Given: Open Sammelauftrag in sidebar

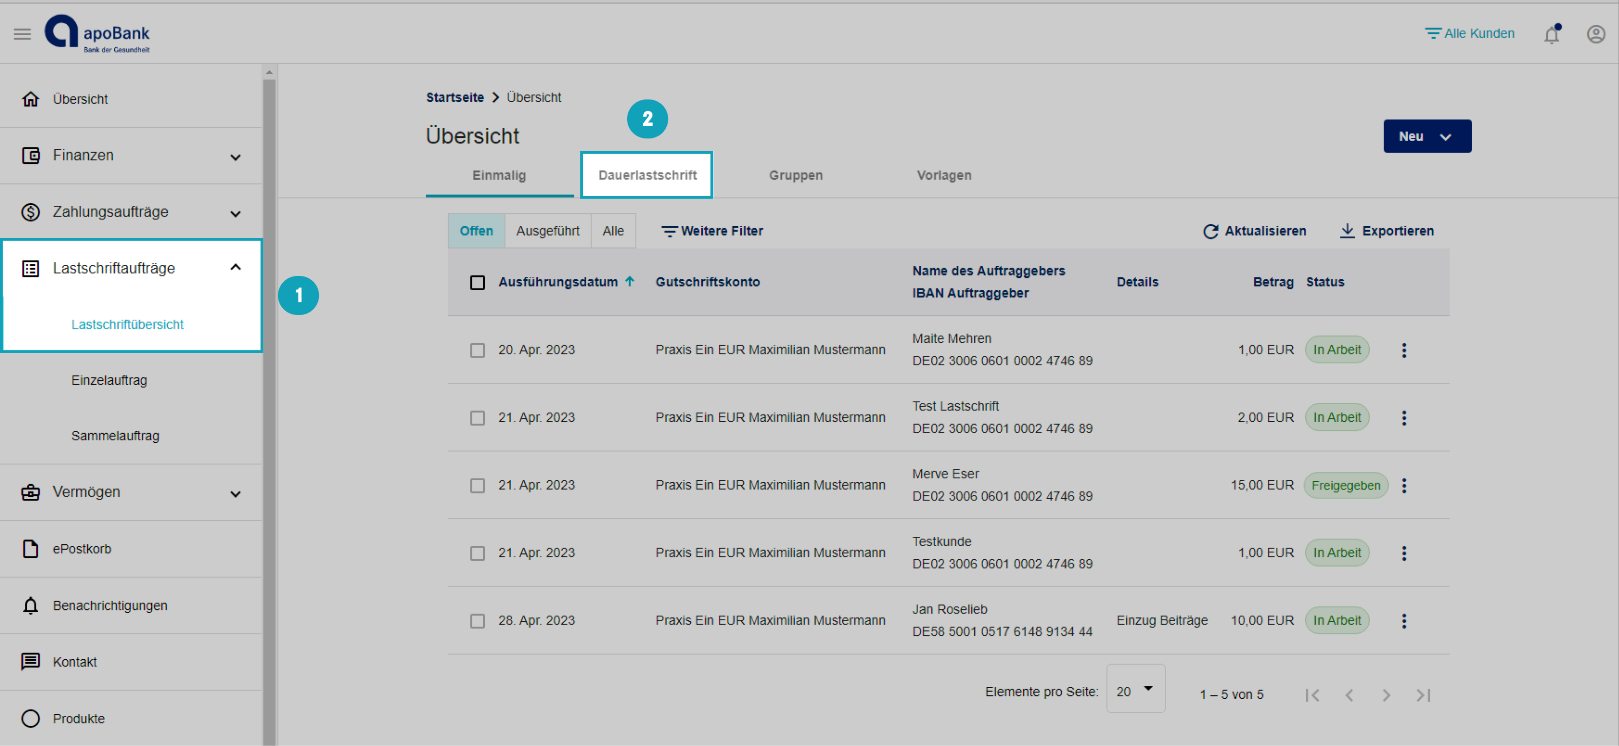Looking at the screenshot, I should pos(115,435).
